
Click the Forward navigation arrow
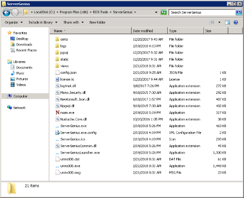pyautogui.click(x=15, y=13)
